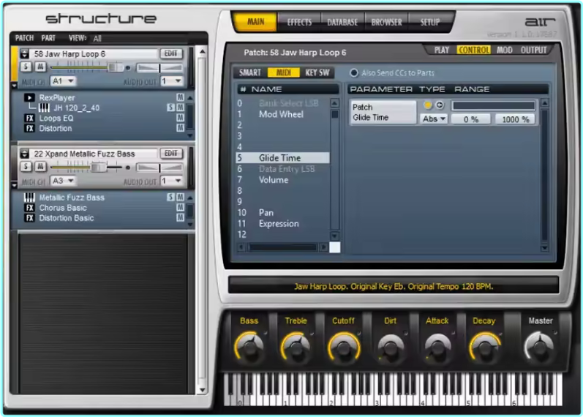Viewport: 583px width, 417px height.
Task: Open the Part menu
Action: coord(48,38)
